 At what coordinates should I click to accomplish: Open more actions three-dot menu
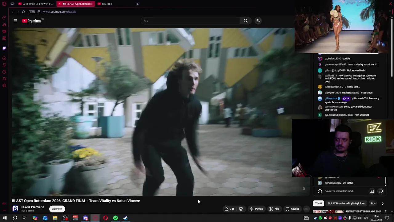pos(306,209)
